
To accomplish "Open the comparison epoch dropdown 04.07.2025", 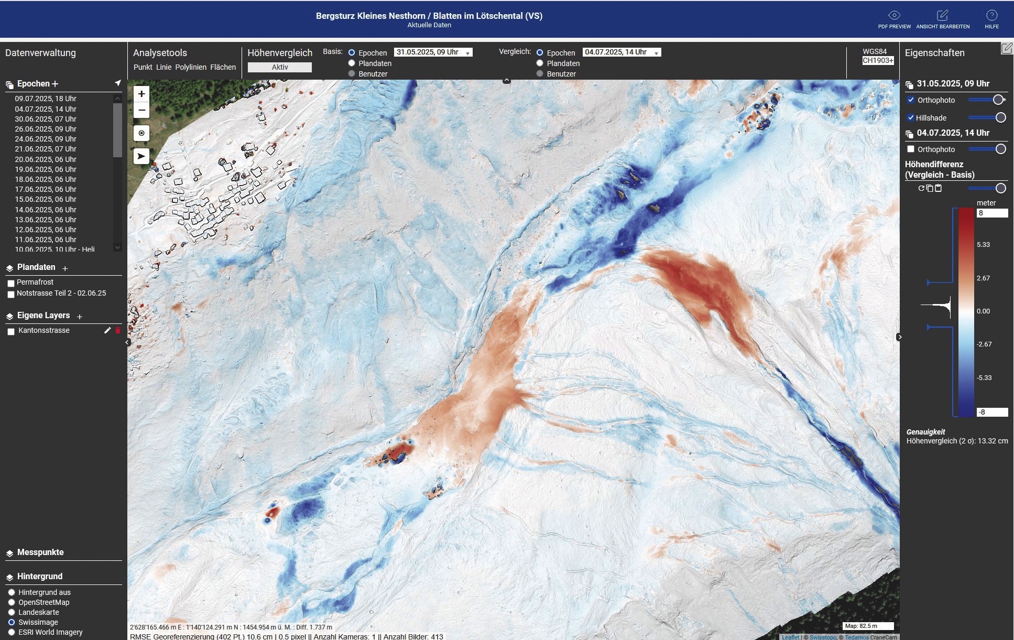I will [x=621, y=52].
